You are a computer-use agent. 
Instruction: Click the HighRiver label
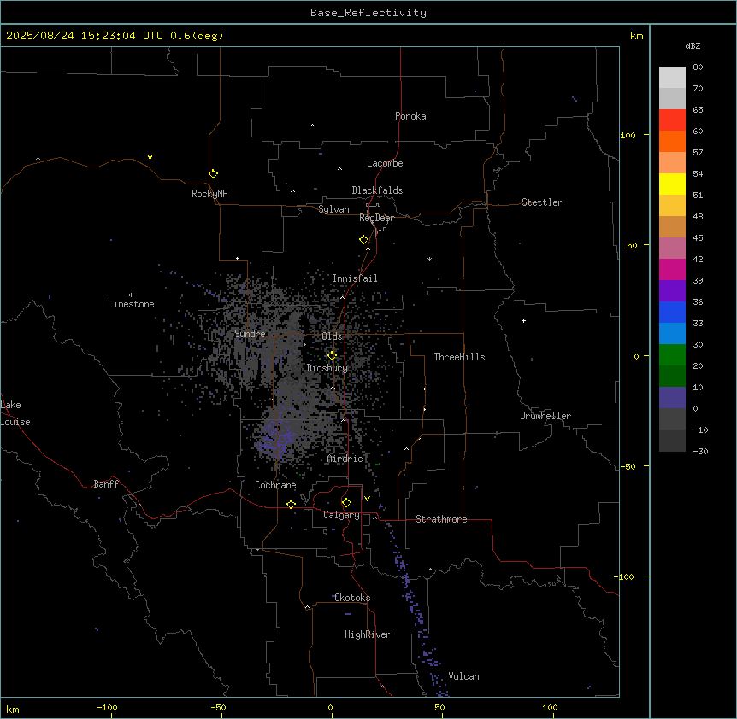(x=368, y=634)
